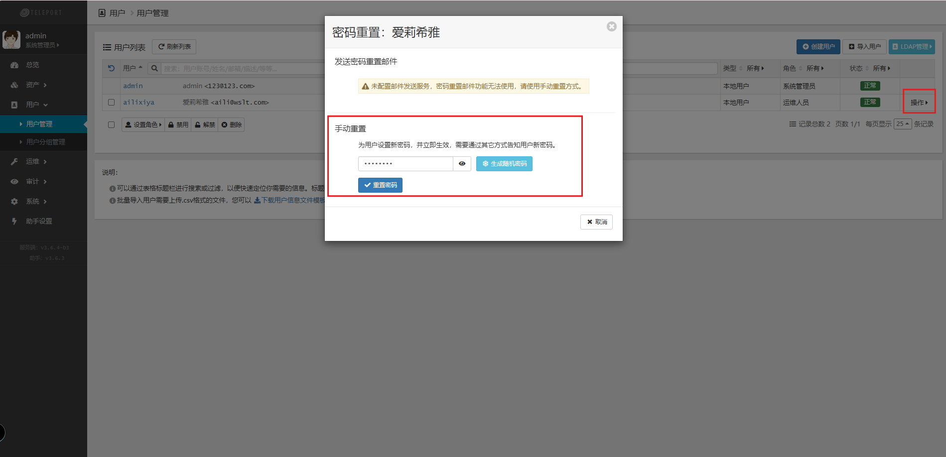Click the generate random password button
The width and height of the screenshot is (946, 457).
coord(504,164)
